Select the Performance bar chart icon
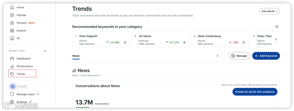294x111 pixels. [12, 66]
